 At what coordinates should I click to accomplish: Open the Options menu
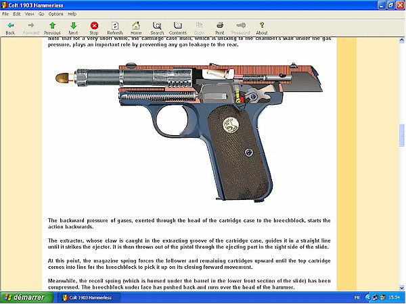[55, 14]
